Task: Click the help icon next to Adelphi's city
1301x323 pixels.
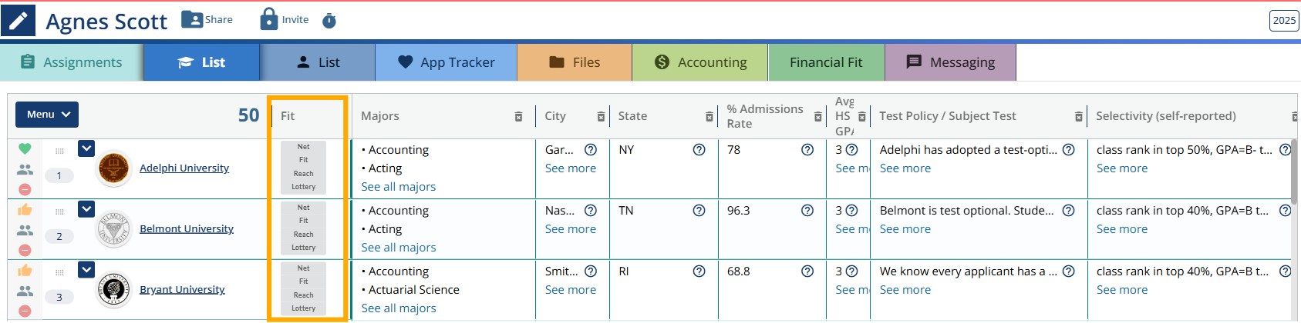Action: [x=591, y=150]
